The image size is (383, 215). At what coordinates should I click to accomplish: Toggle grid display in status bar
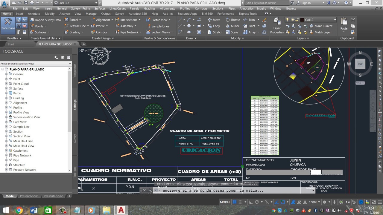tap(235, 202)
